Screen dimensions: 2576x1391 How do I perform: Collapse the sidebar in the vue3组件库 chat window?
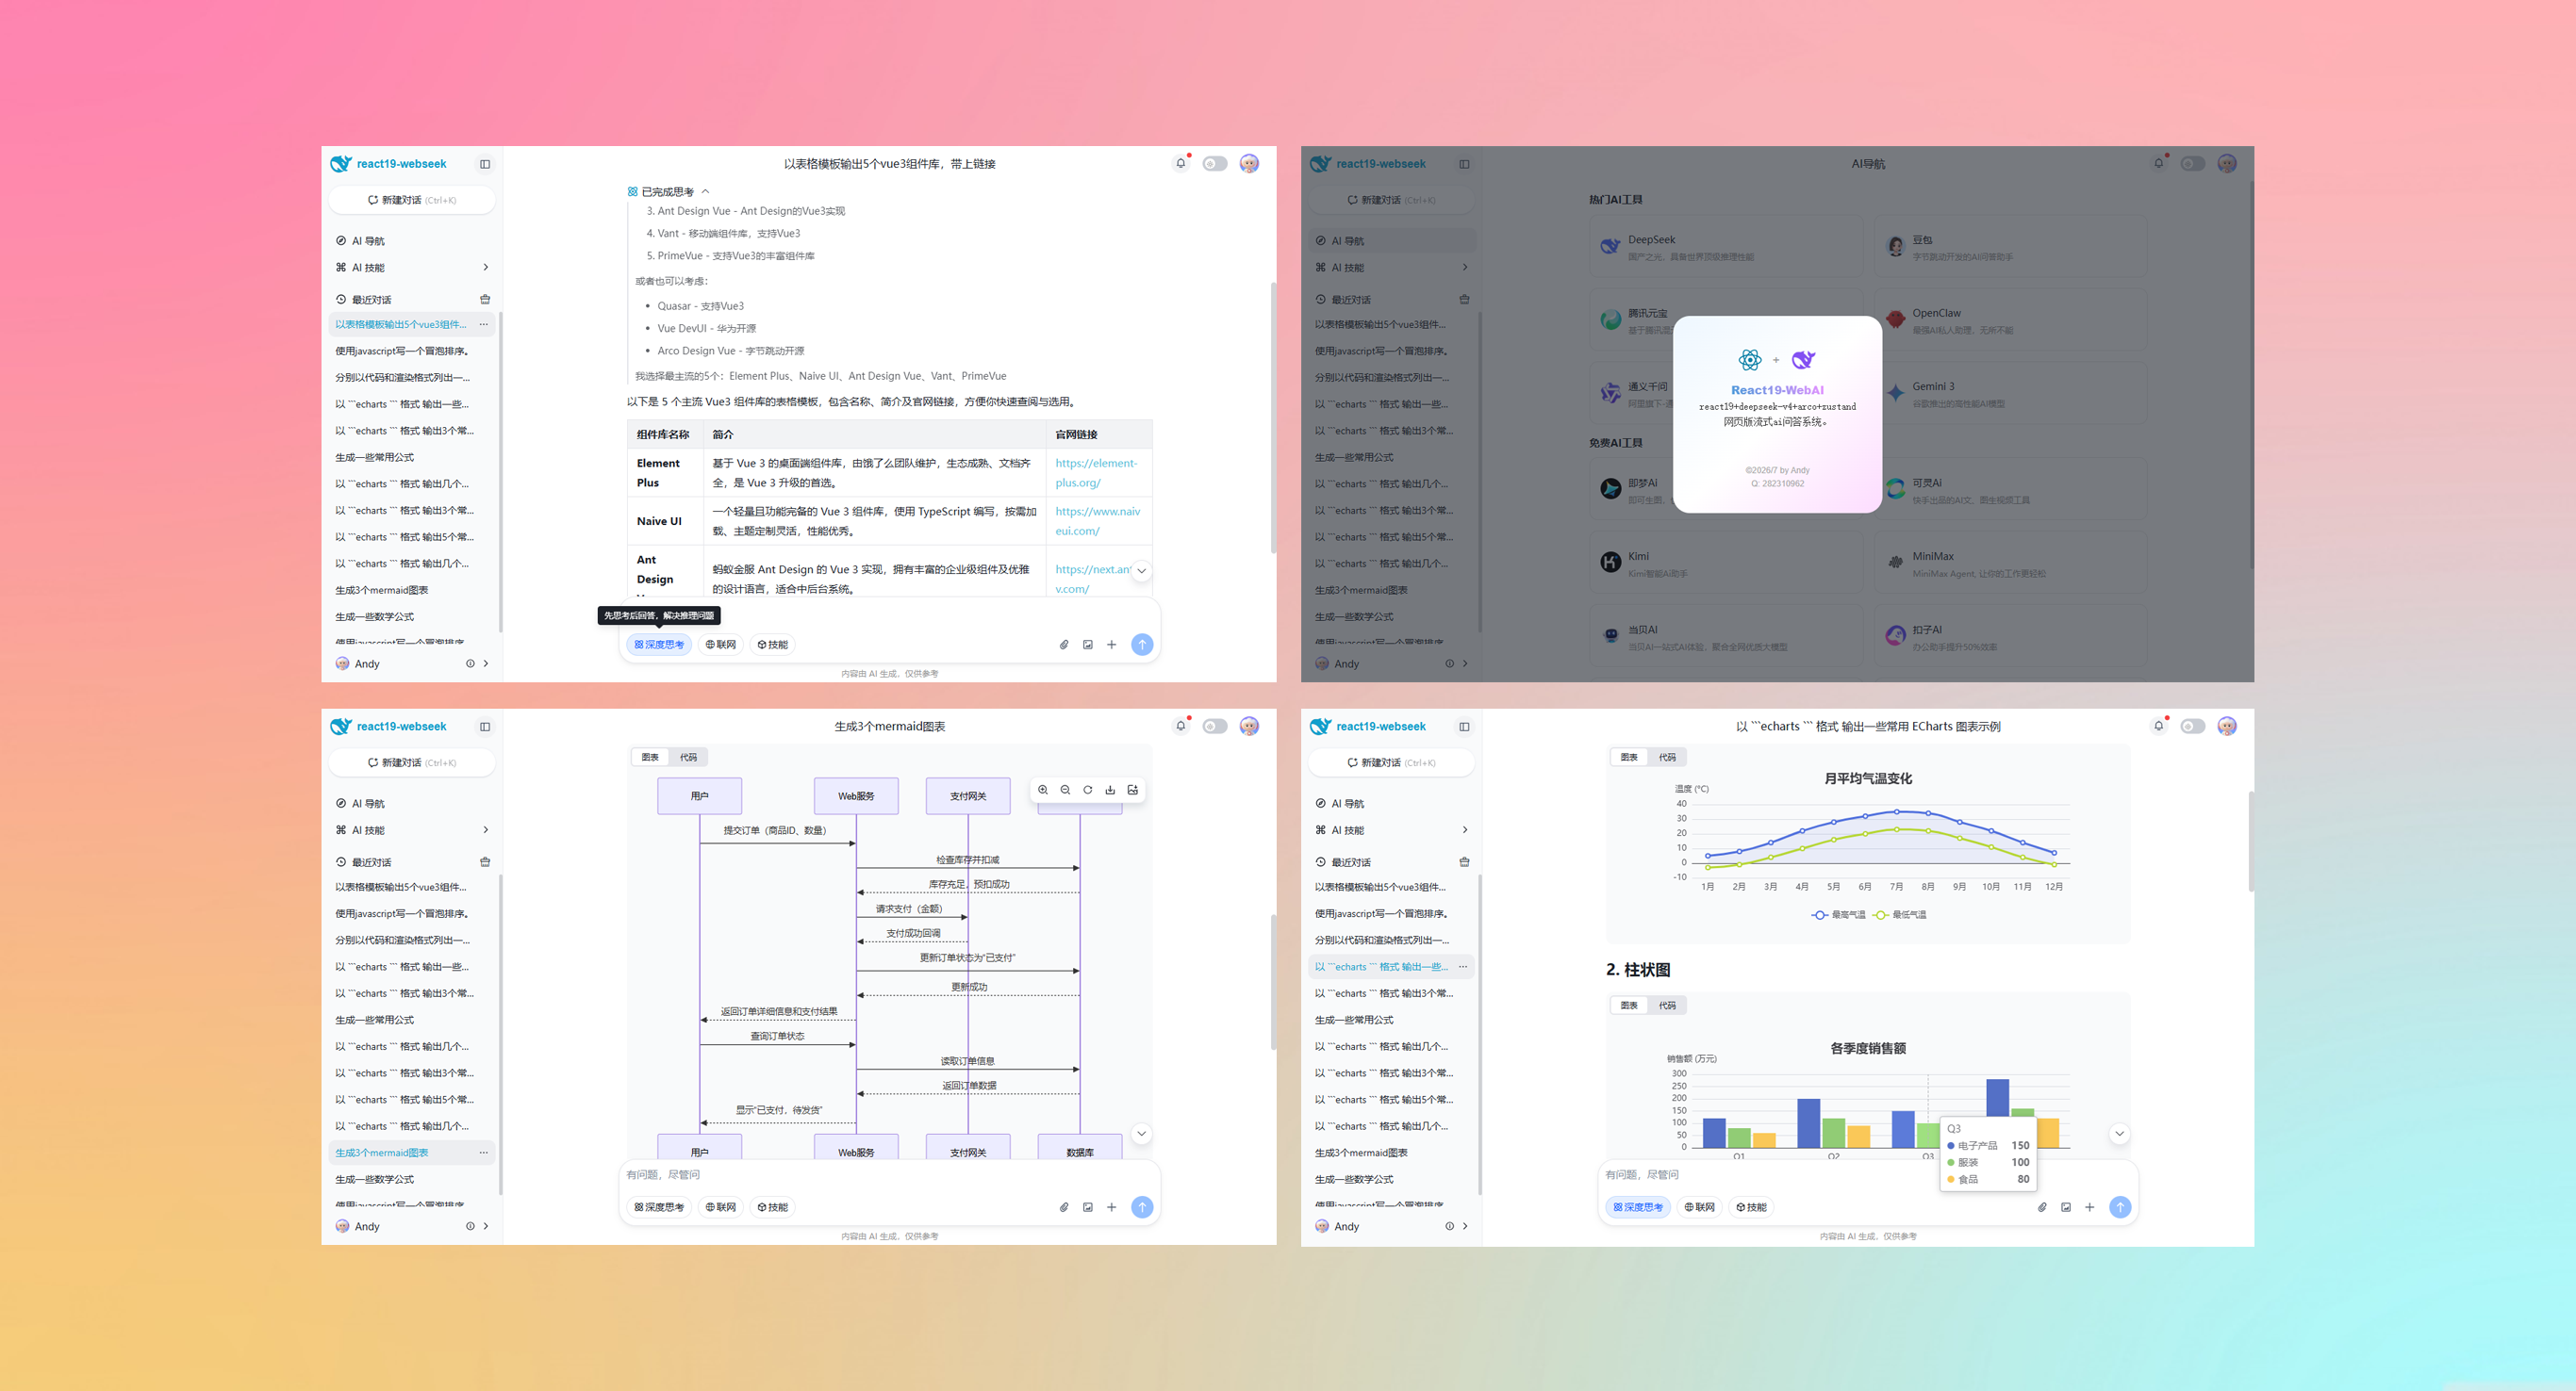pyautogui.click(x=485, y=164)
